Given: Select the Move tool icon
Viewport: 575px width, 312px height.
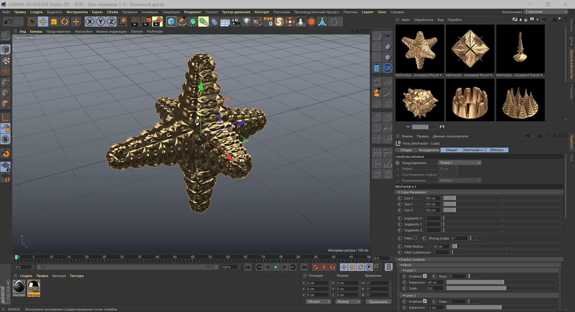Looking at the screenshot, I should (43, 22).
